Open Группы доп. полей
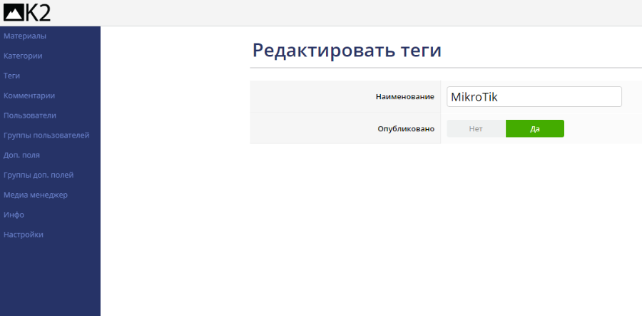 click(x=39, y=175)
